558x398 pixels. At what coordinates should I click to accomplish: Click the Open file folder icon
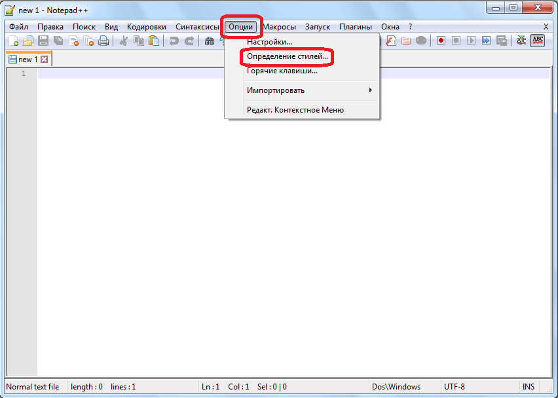(x=28, y=41)
